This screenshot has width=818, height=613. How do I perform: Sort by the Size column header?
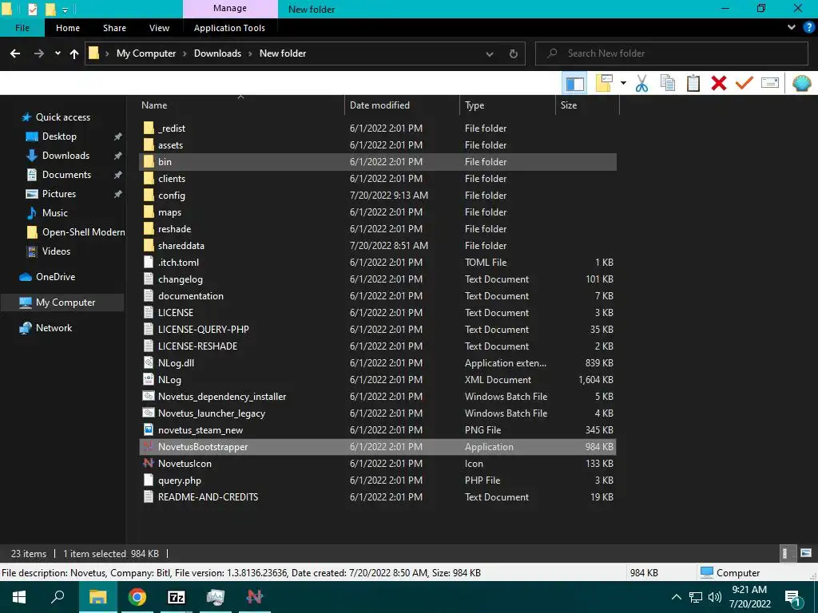point(587,105)
